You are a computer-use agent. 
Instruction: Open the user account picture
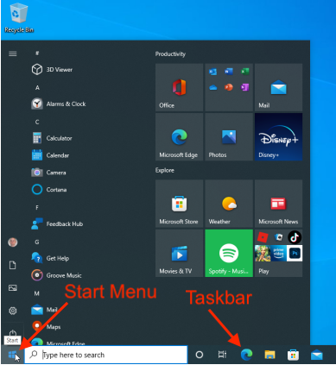pos(13,242)
